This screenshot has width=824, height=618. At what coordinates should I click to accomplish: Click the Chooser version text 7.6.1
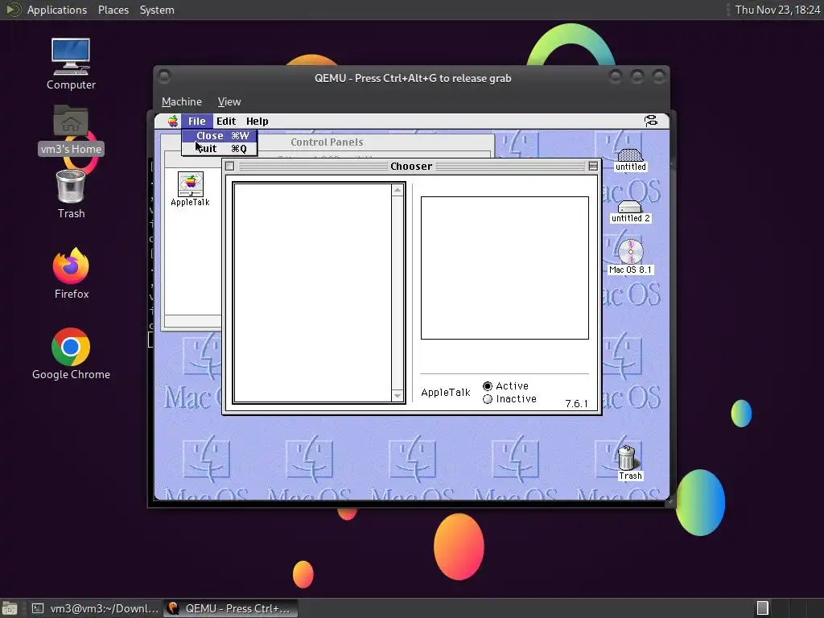(x=576, y=404)
